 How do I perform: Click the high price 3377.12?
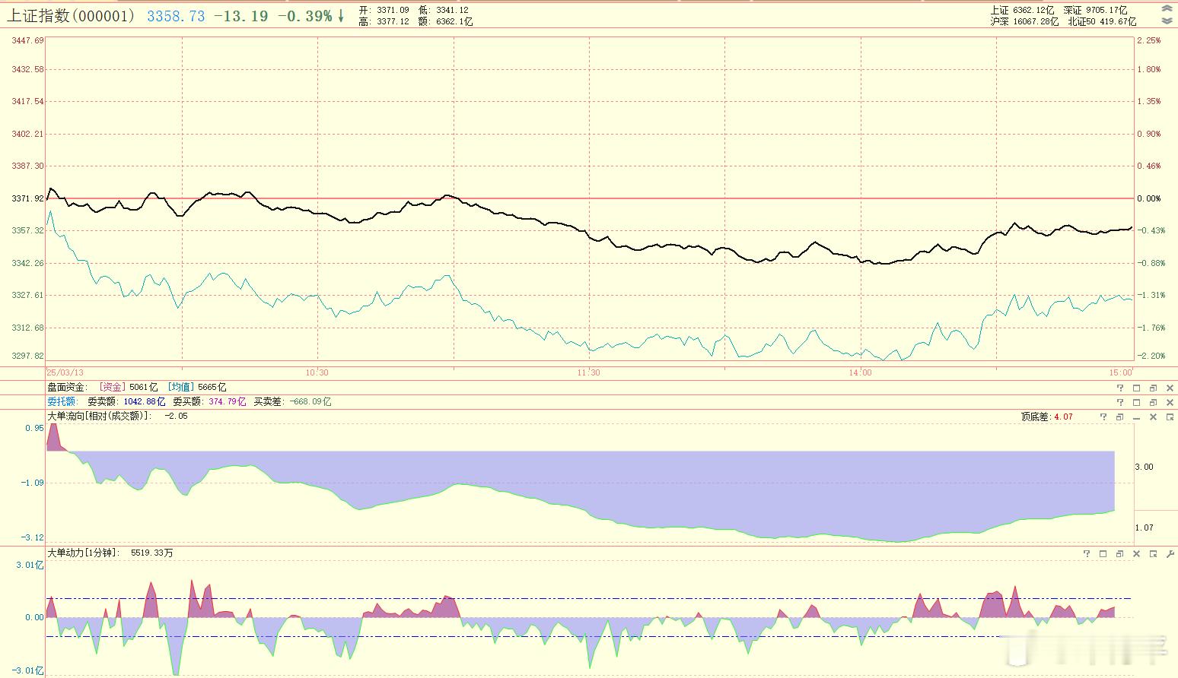pyautogui.click(x=393, y=21)
